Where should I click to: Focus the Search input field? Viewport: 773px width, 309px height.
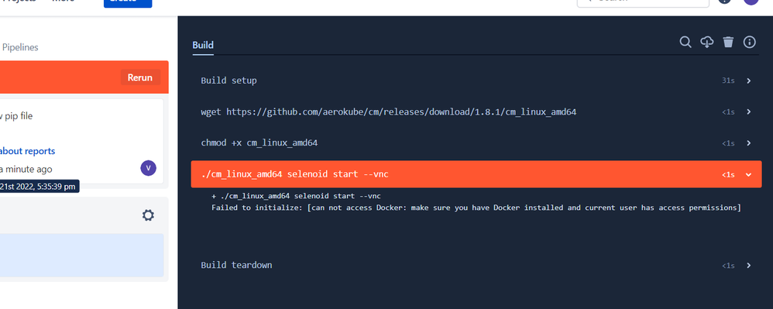pos(643,2)
